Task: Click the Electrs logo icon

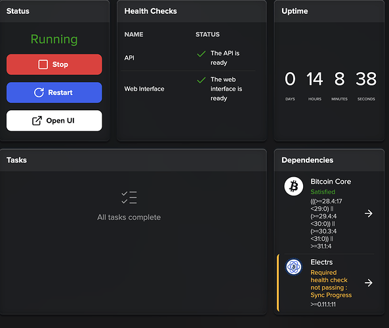Action: click(293, 267)
